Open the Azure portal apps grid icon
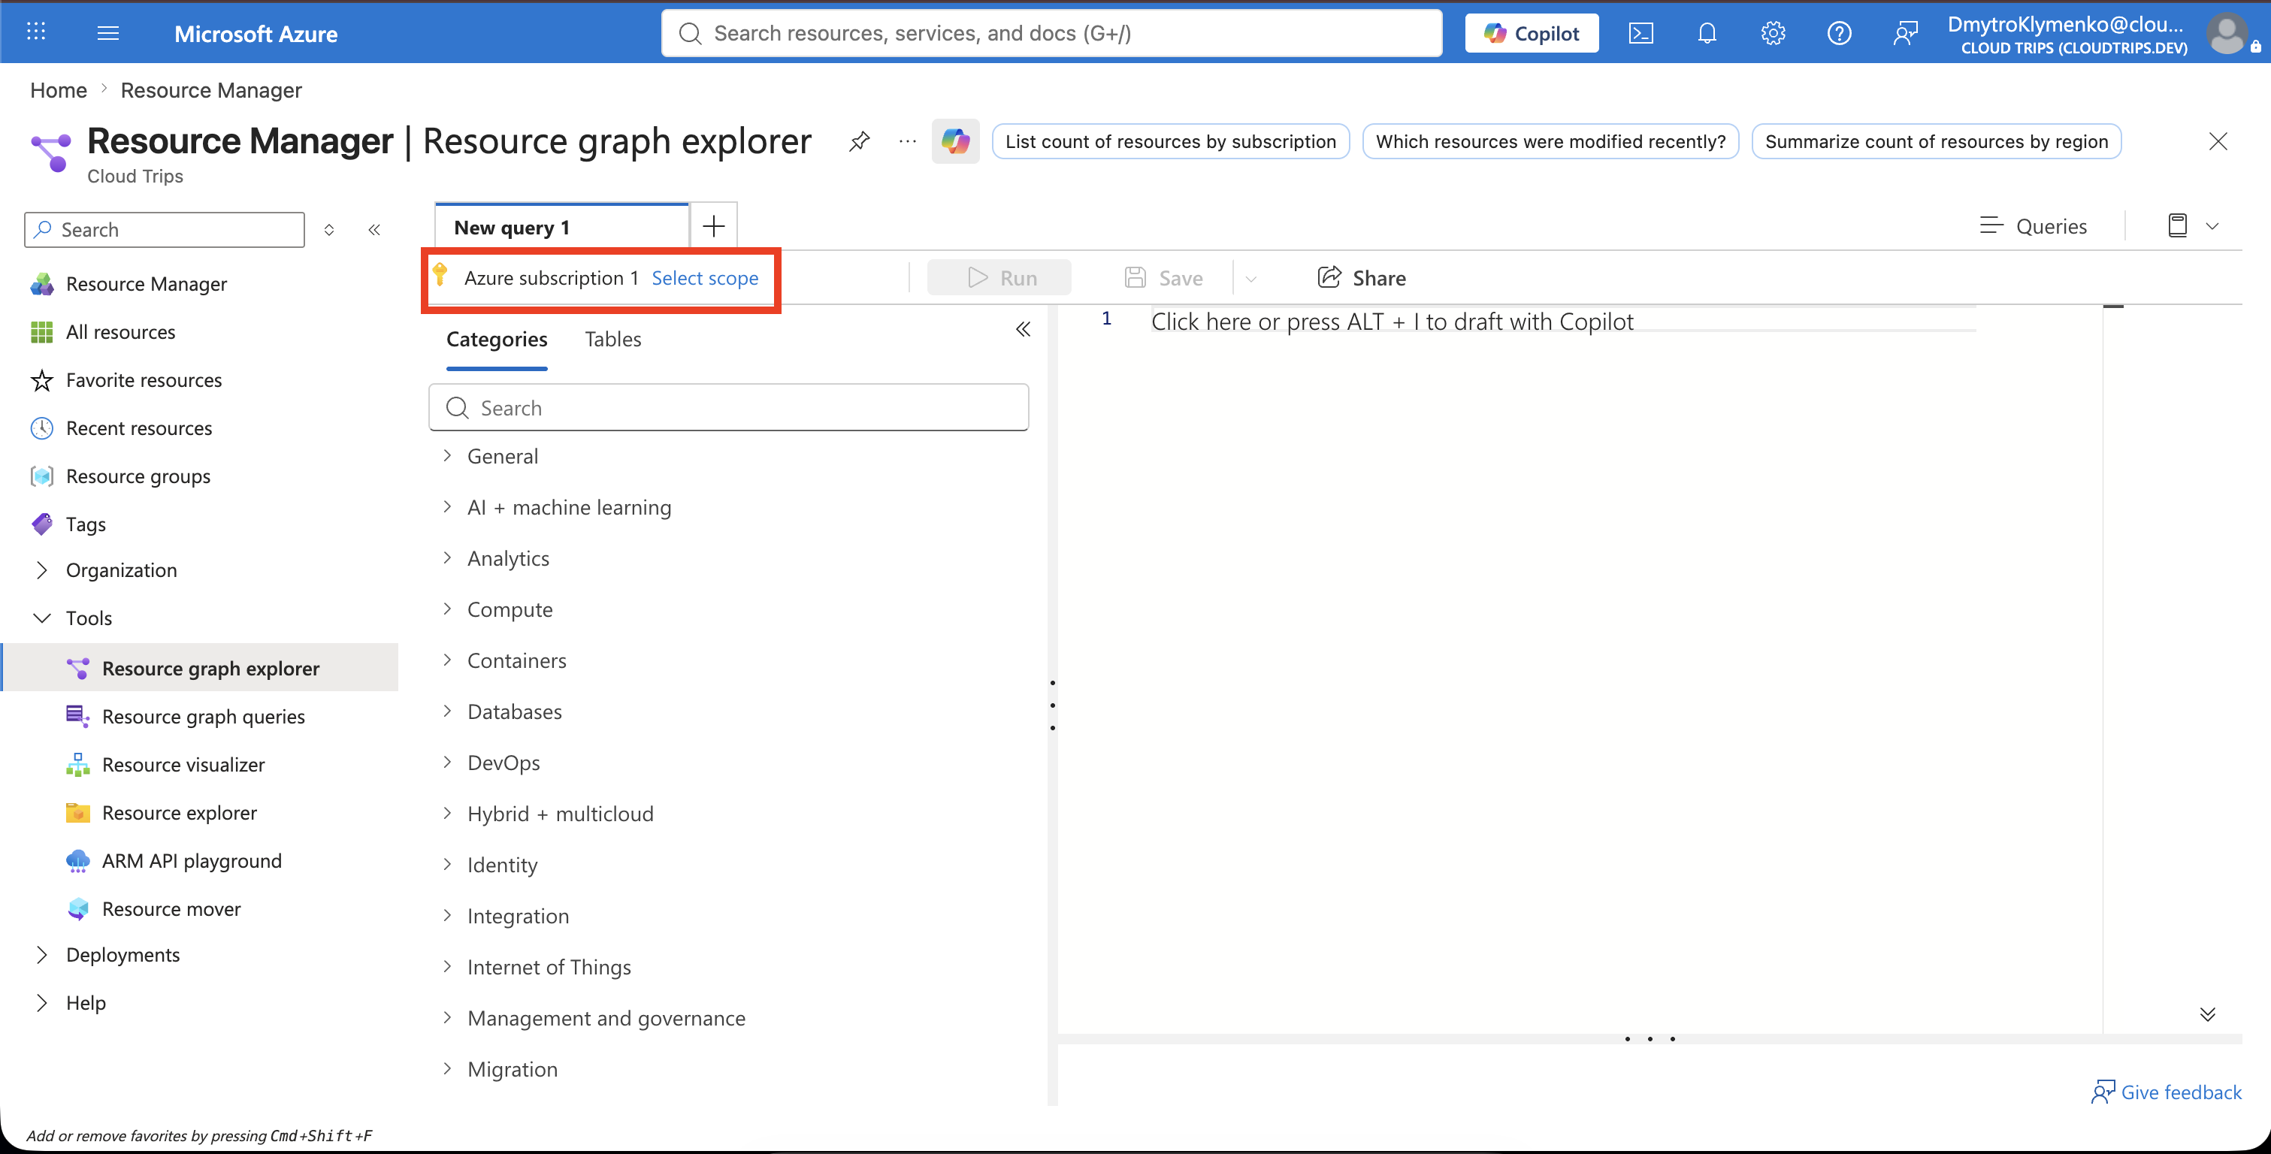 36,32
